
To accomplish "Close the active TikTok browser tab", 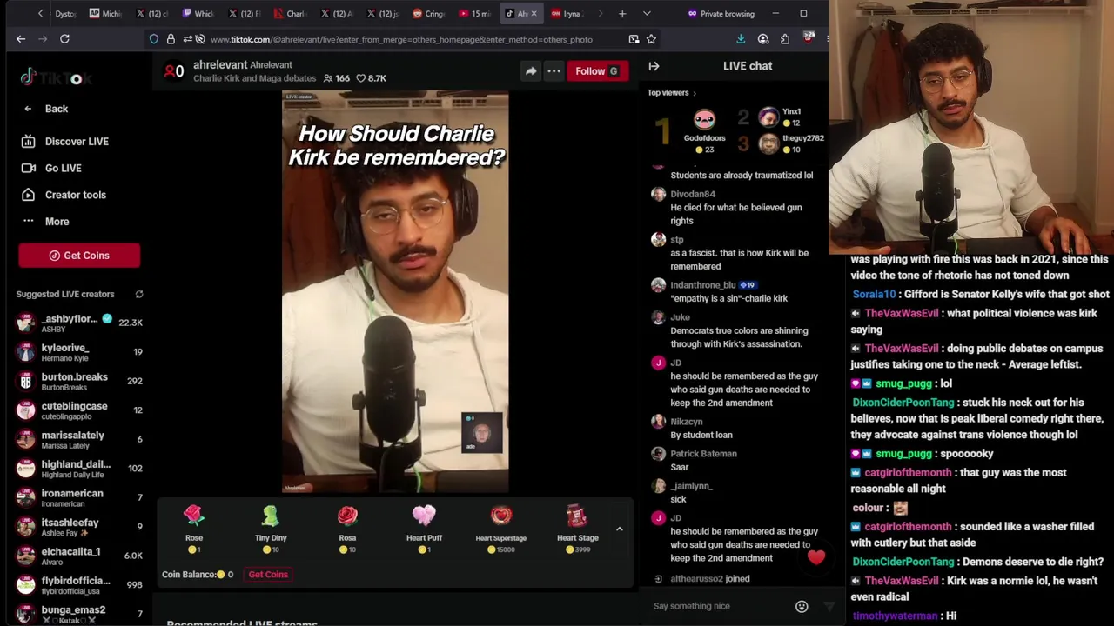I will [534, 14].
